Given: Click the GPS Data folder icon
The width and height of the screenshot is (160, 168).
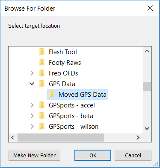Looking at the screenshot, I should [x=42, y=84].
